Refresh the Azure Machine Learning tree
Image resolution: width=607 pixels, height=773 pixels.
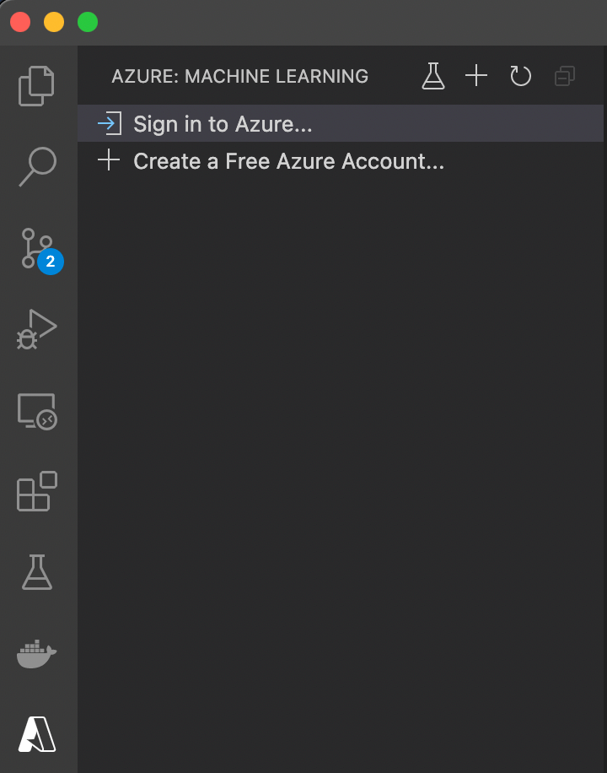[520, 76]
